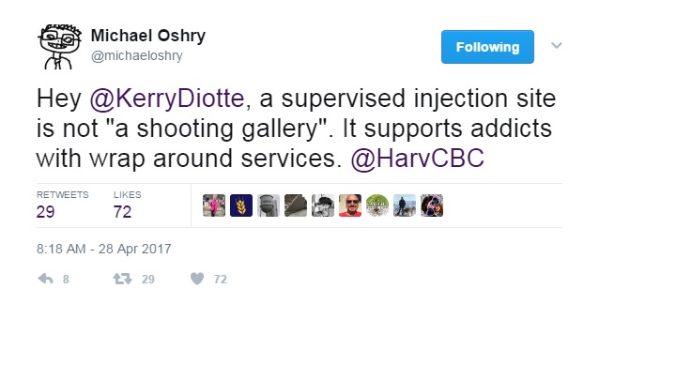This screenshot has height=380, width=676.
Task: Expand the tweet options chevron
Action: [x=557, y=46]
